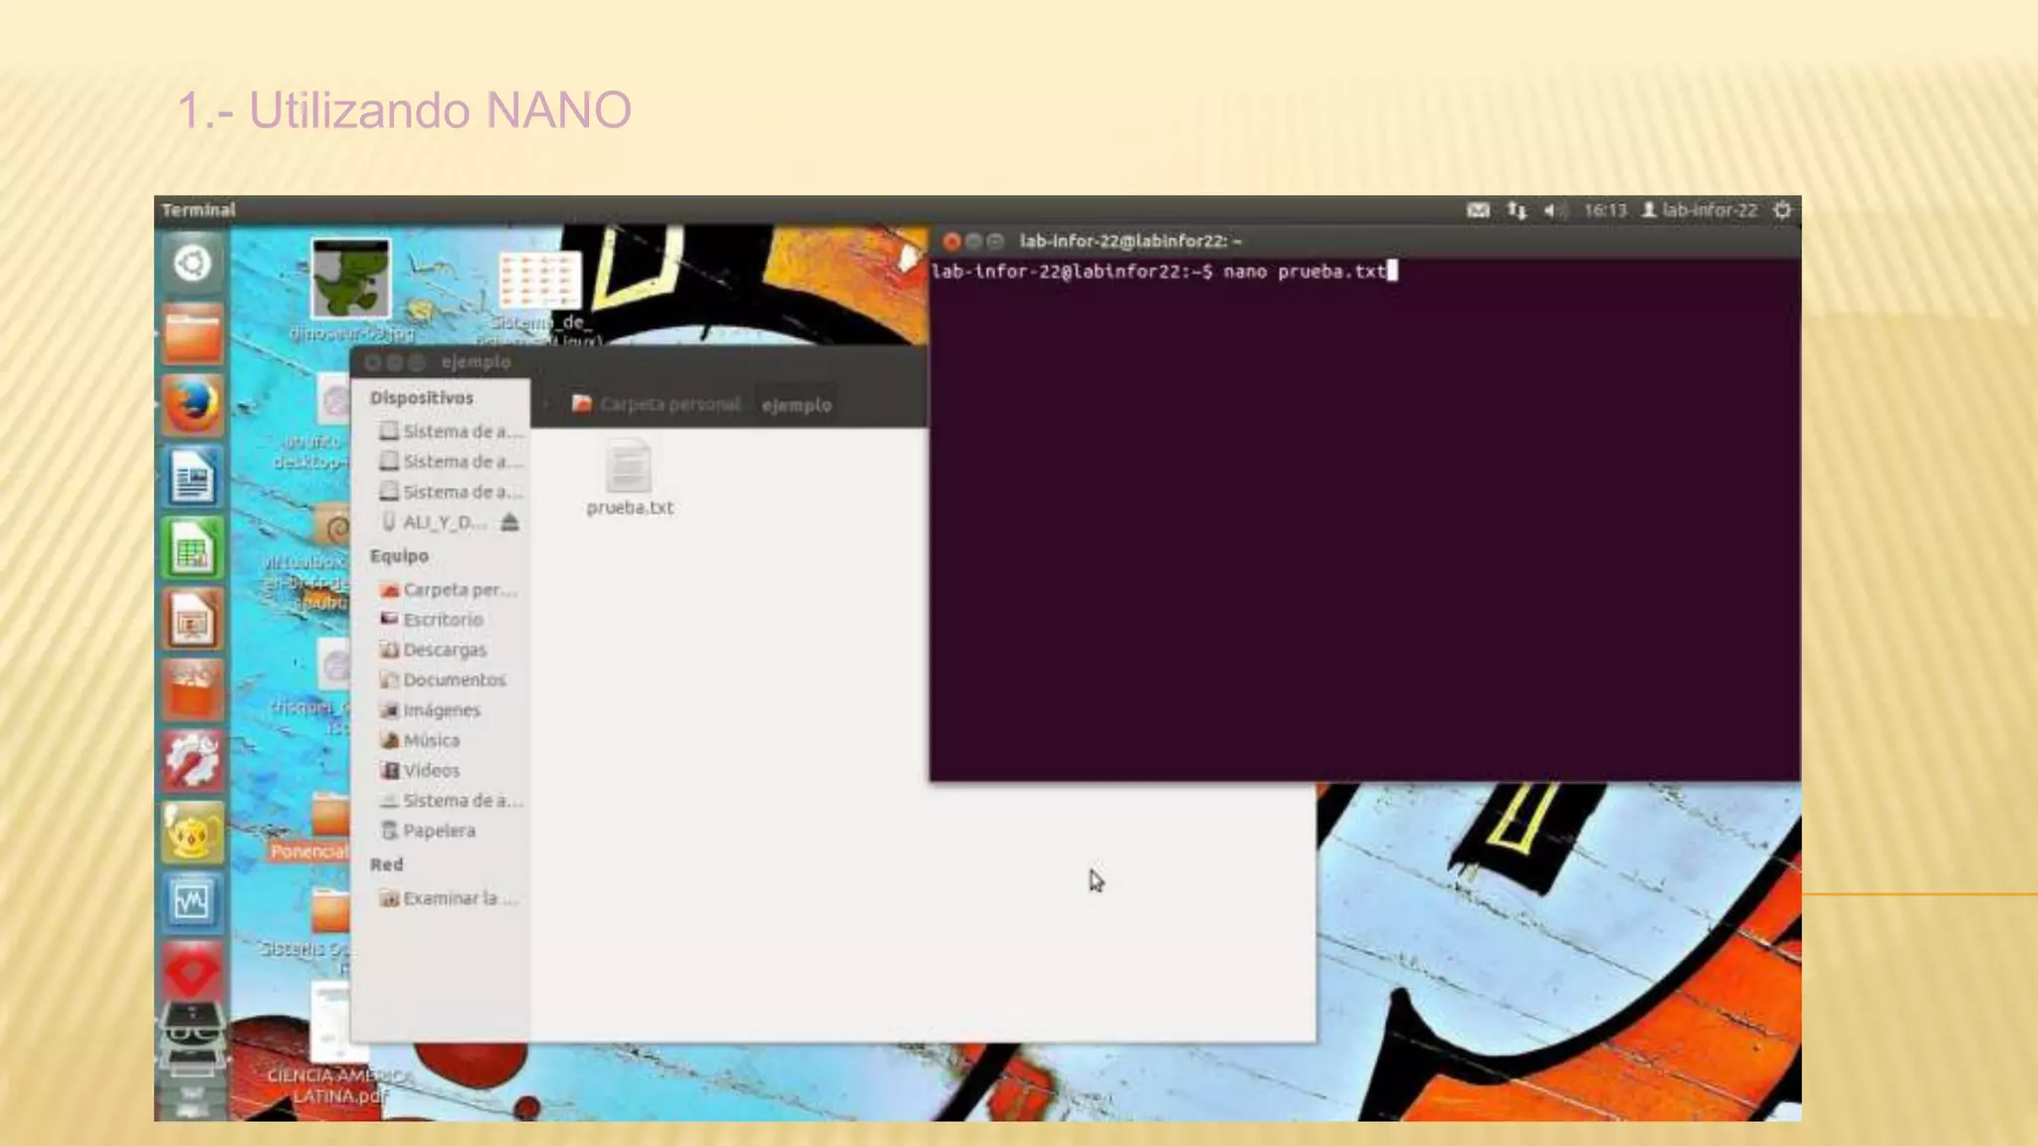Viewport: 2038px width, 1146px height.
Task: Open Ubuntu Software Center in the launcher
Action: (192, 691)
